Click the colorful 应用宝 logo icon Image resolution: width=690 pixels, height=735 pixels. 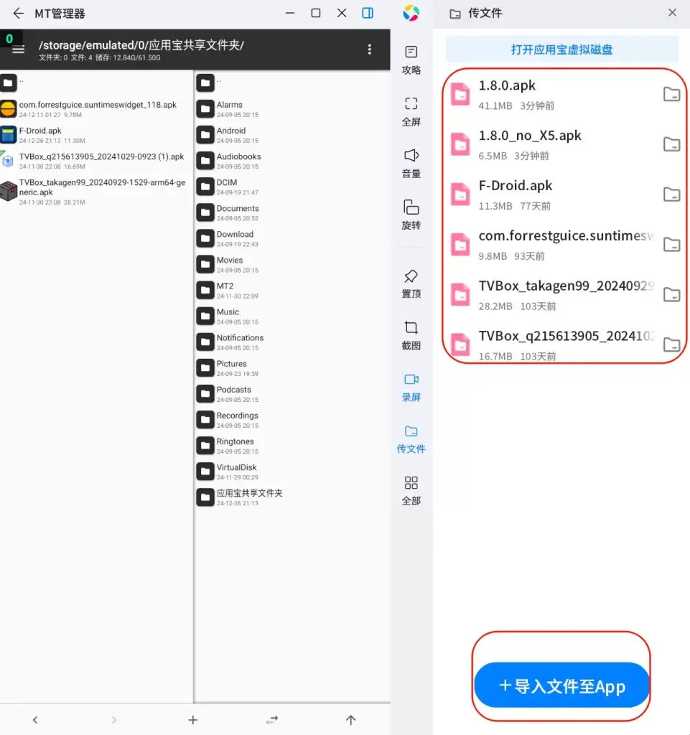tap(411, 13)
